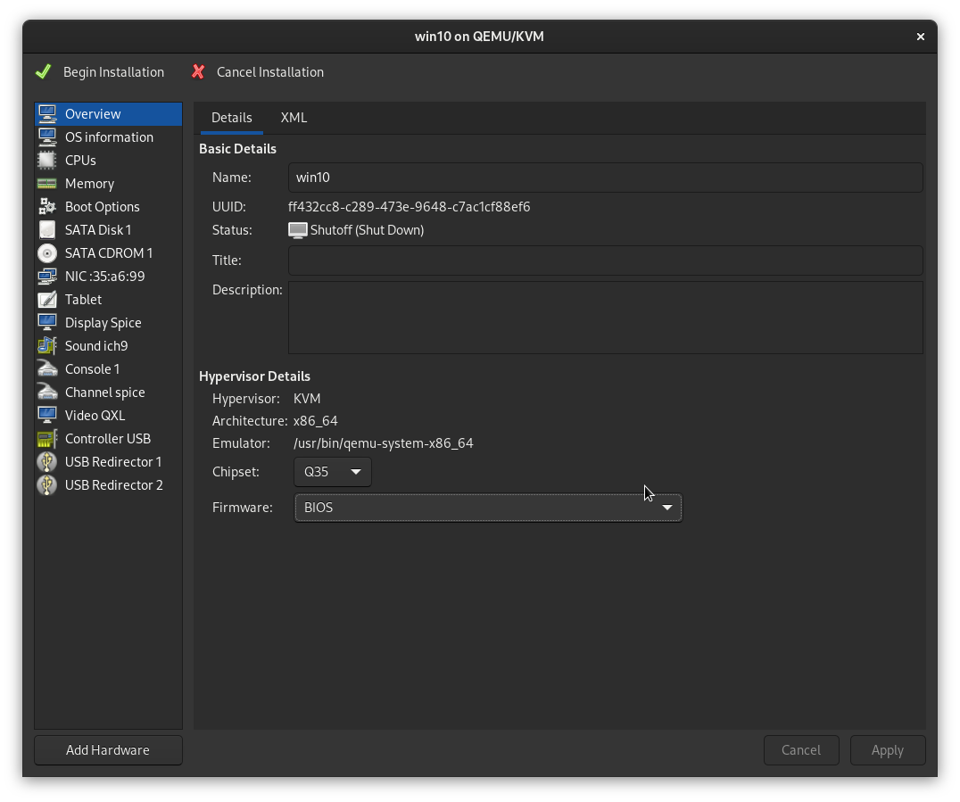960x802 pixels.
Task: Focus the Name field containing win10
Action: point(606,178)
